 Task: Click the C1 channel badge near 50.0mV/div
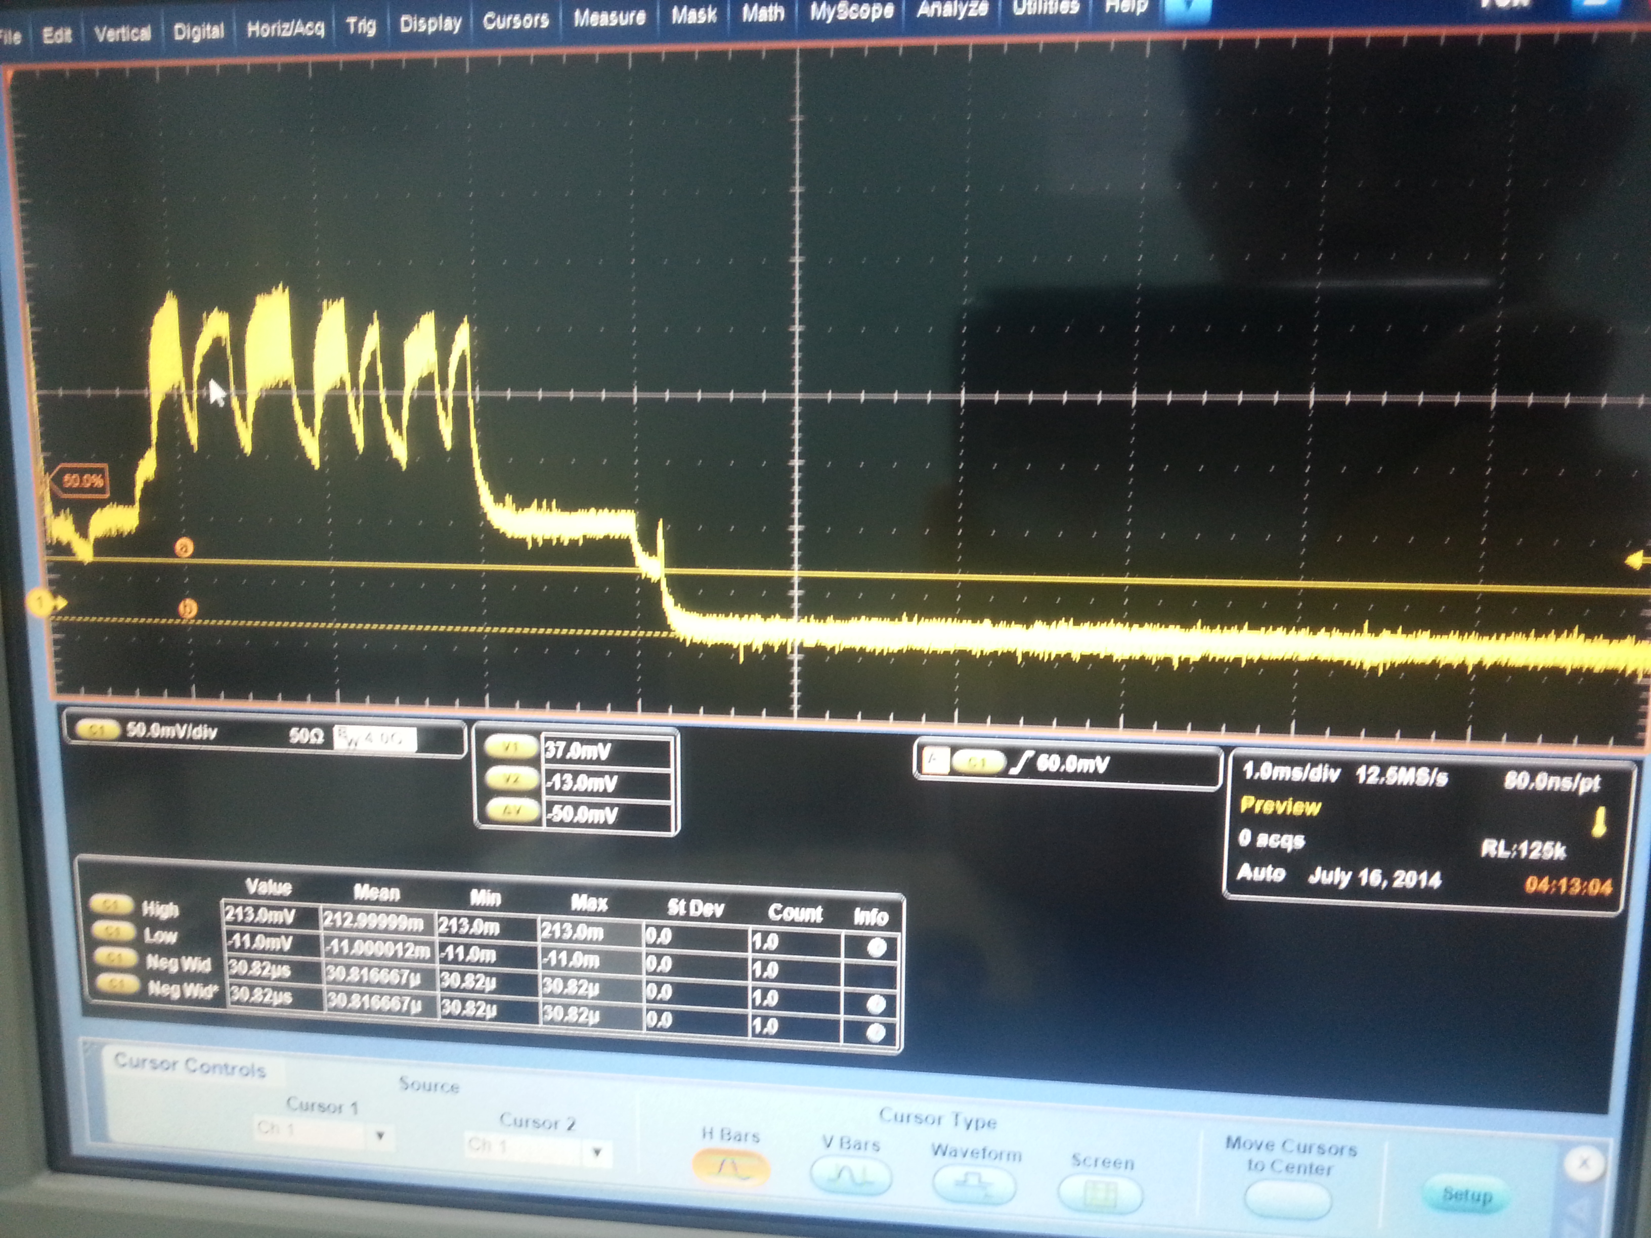[x=98, y=731]
